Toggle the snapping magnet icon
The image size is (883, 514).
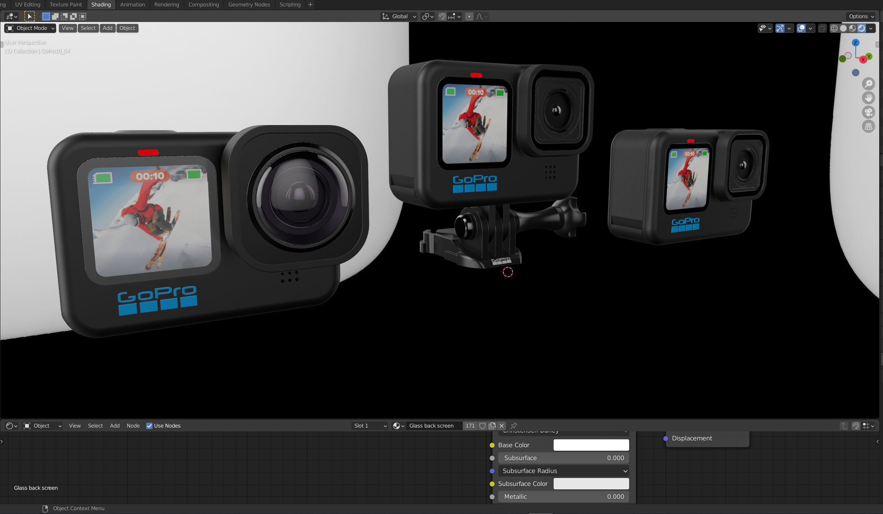(442, 16)
